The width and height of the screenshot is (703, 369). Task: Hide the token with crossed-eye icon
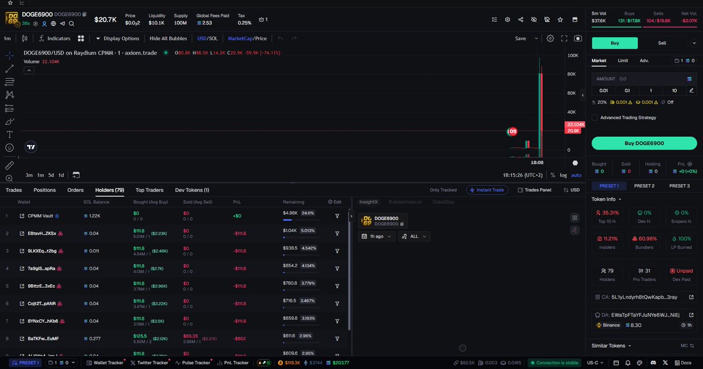pos(534,19)
